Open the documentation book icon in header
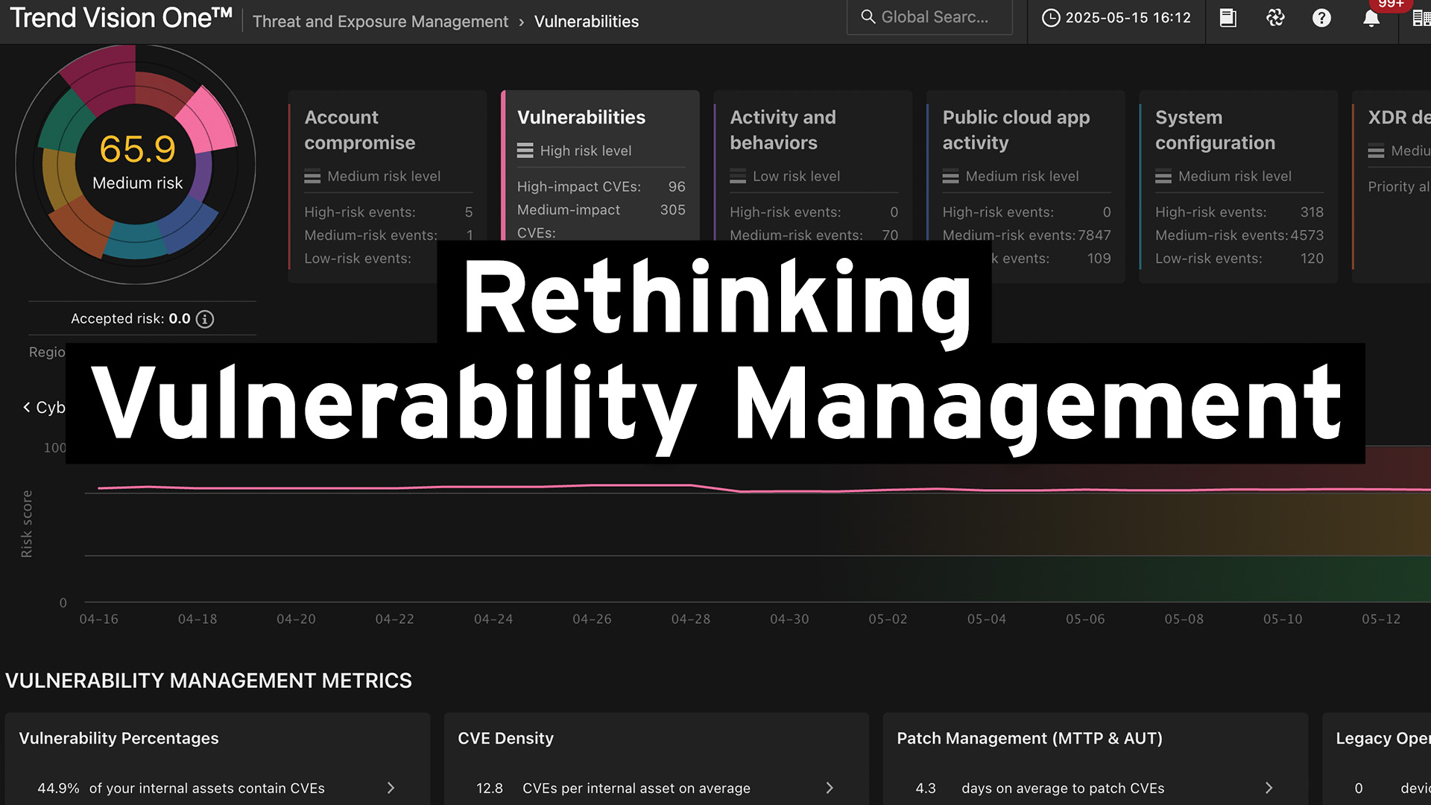 [1228, 18]
